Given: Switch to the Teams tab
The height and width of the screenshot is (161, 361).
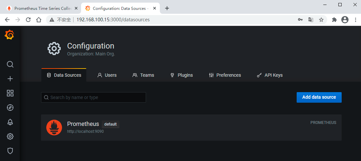Looking at the screenshot, I should [x=143, y=75].
